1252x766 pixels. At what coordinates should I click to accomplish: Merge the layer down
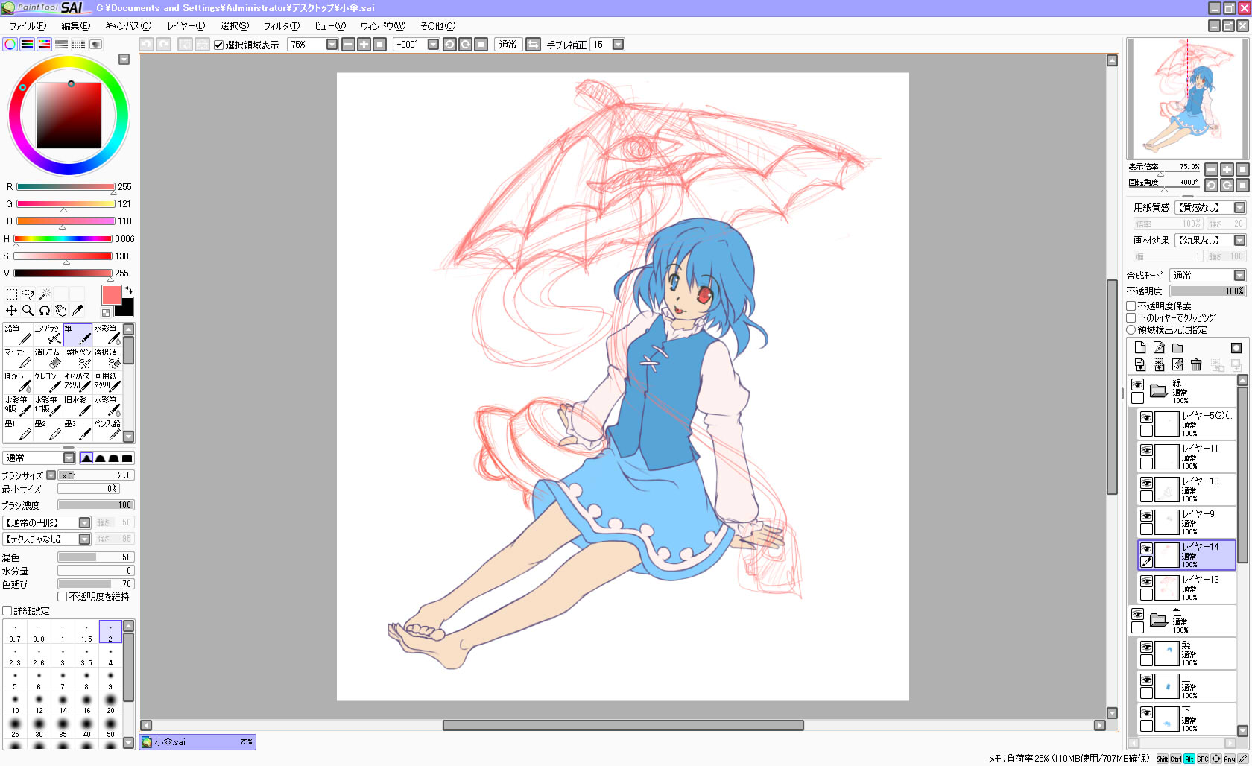click(x=1140, y=364)
